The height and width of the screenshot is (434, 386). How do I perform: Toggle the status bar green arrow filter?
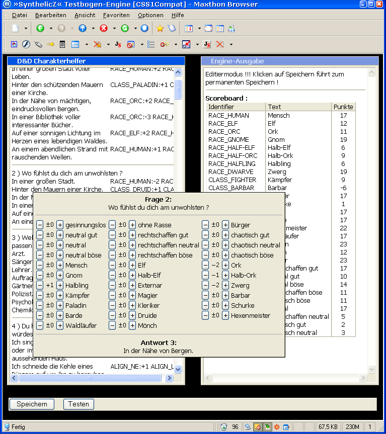pyautogui.click(x=267, y=427)
